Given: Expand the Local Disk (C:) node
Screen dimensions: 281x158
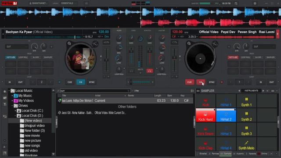Looking at the screenshot, I should 15,111.
